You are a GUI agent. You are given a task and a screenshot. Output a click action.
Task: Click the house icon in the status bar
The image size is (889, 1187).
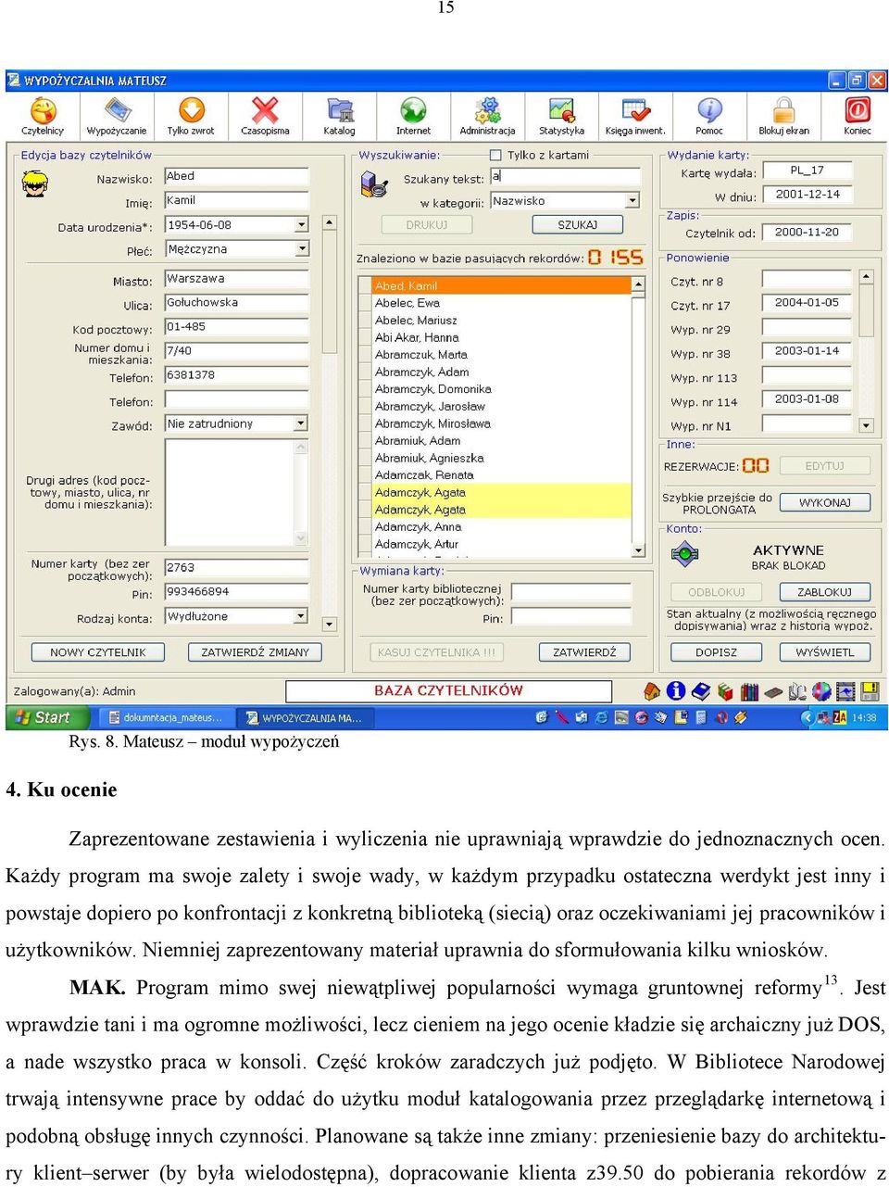pos(652,691)
